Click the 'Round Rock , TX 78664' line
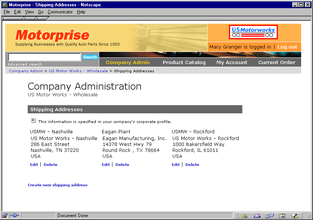Viewport: 313px width, 220px height. click(131, 150)
